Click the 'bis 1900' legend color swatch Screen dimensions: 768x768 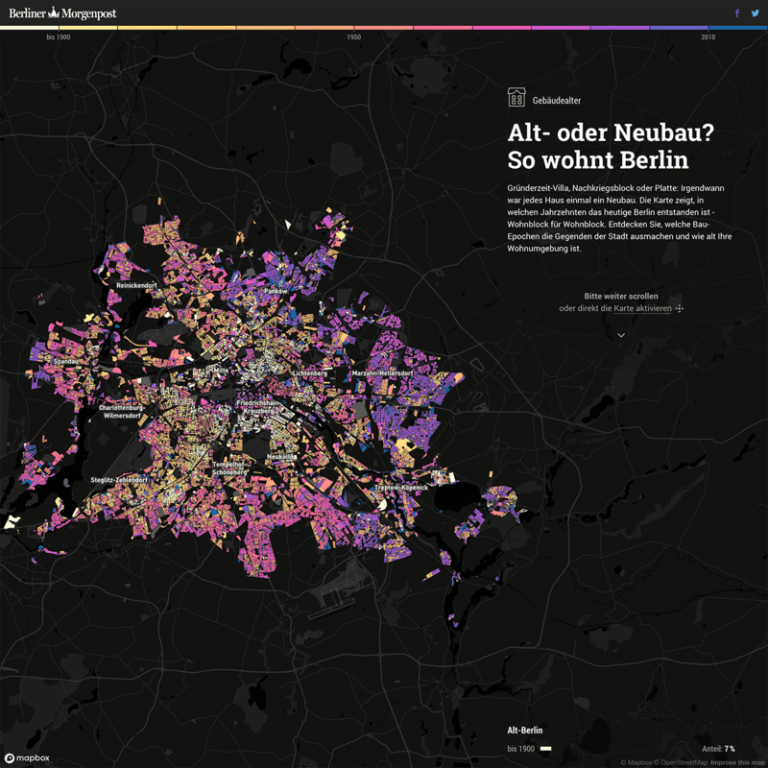tap(544, 748)
